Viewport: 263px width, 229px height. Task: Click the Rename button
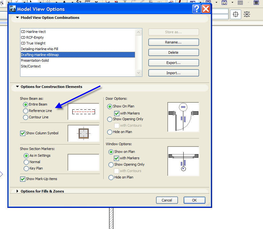tap(173, 42)
